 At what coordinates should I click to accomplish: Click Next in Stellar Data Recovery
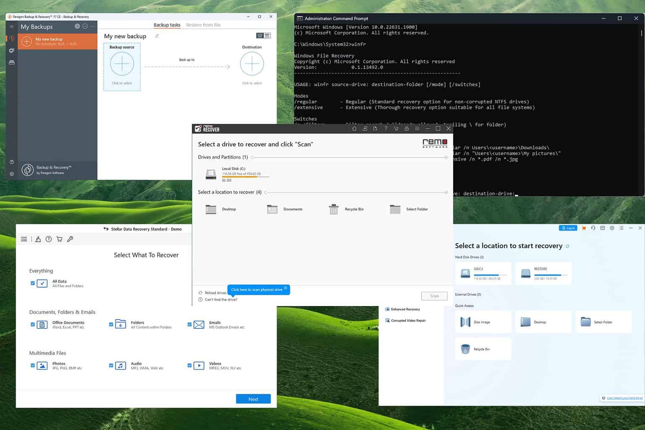click(253, 399)
